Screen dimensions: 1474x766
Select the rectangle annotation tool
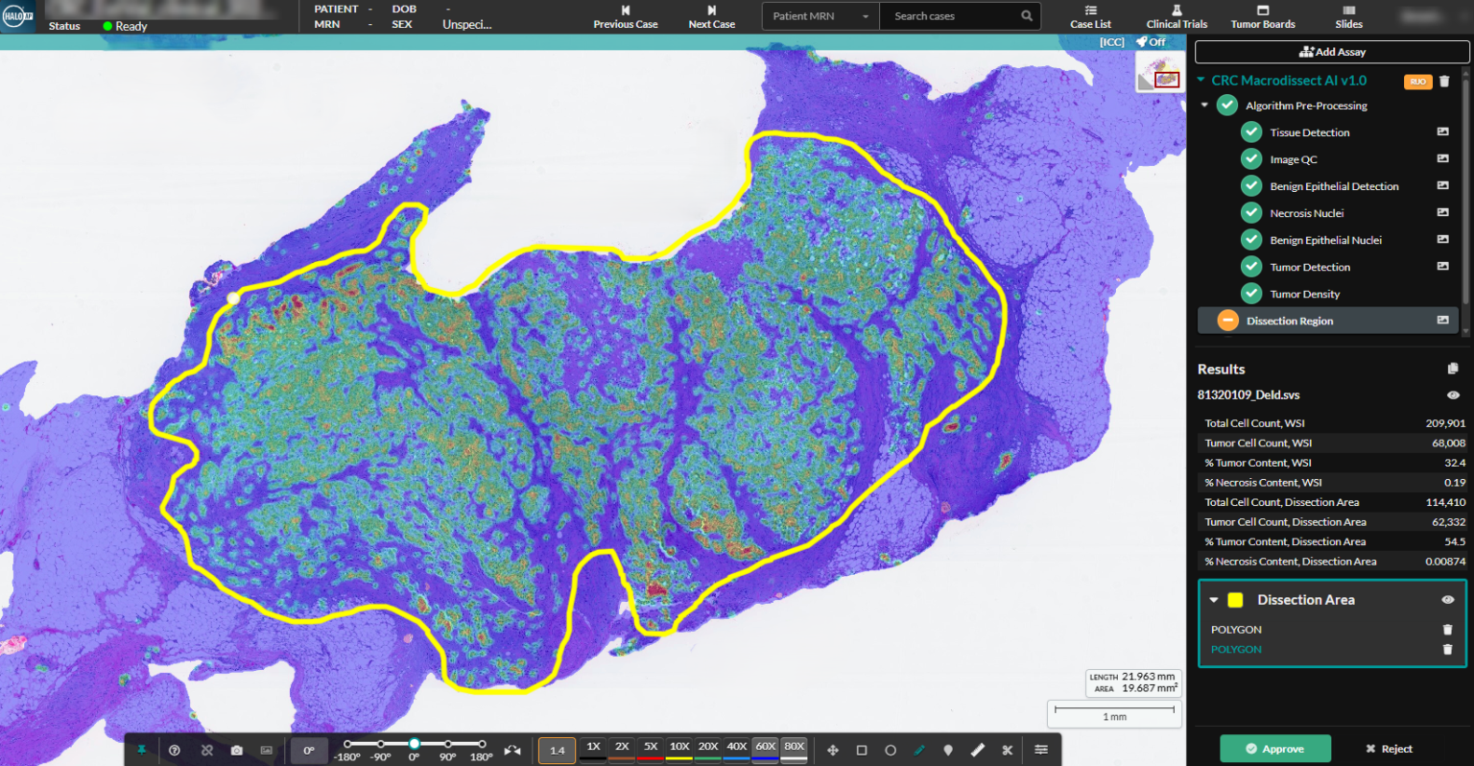(x=861, y=750)
